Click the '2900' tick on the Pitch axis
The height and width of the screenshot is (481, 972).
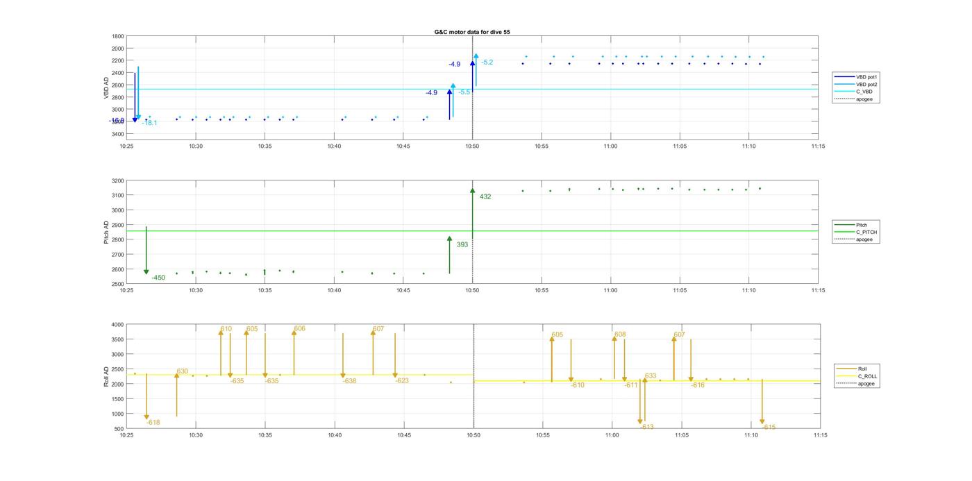[118, 225]
